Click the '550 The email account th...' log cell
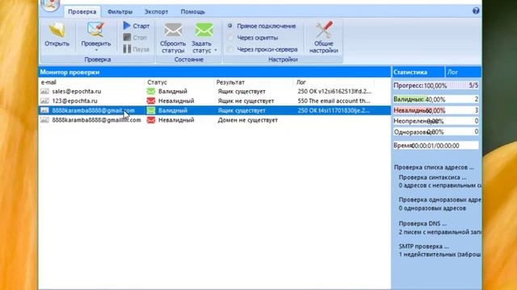 coord(334,101)
